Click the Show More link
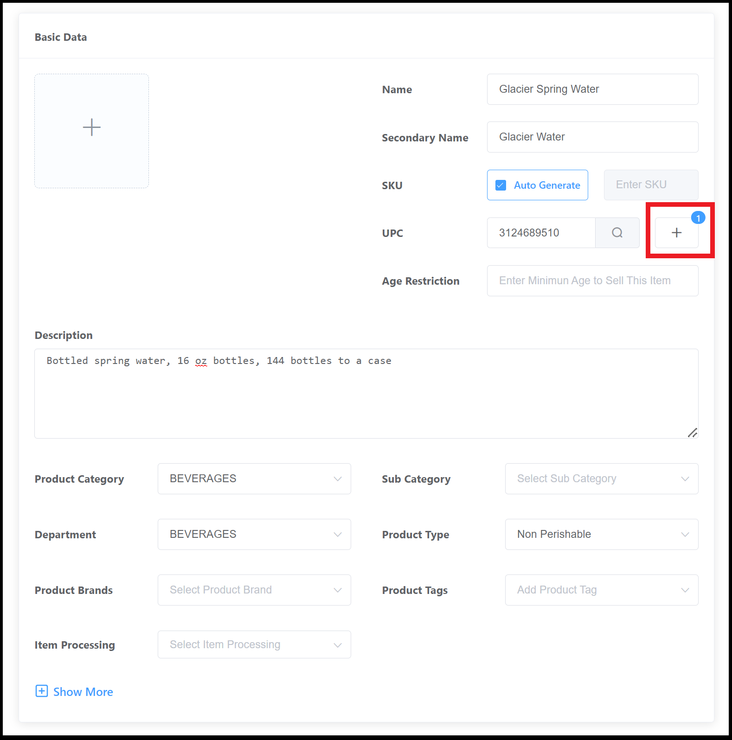Image resolution: width=732 pixels, height=740 pixels. tap(83, 692)
